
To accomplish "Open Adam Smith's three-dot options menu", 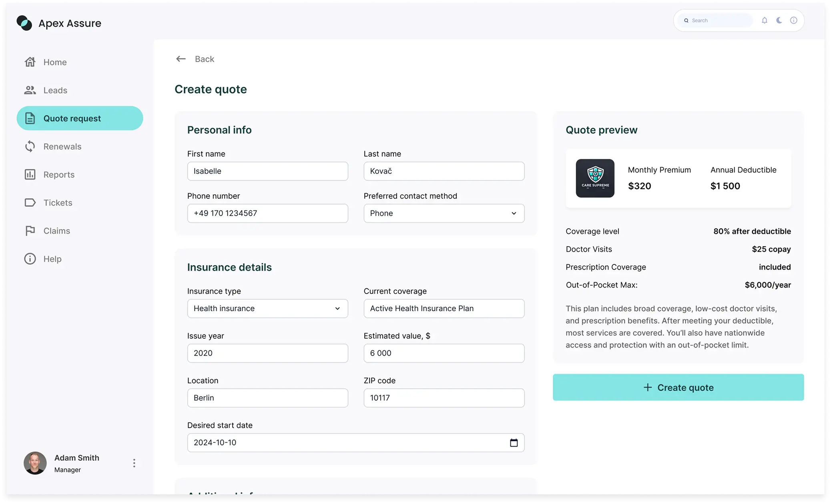I will pyautogui.click(x=134, y=463).
